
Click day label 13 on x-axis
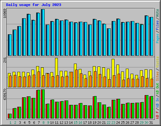pos(66,123)
